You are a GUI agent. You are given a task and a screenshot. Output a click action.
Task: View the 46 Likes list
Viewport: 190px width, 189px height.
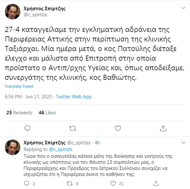point(47,113)
